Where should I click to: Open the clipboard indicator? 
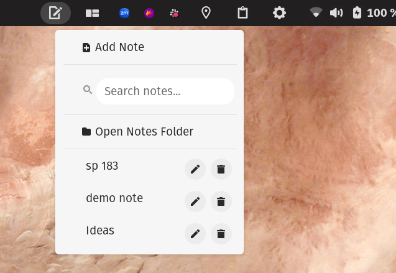242,12
